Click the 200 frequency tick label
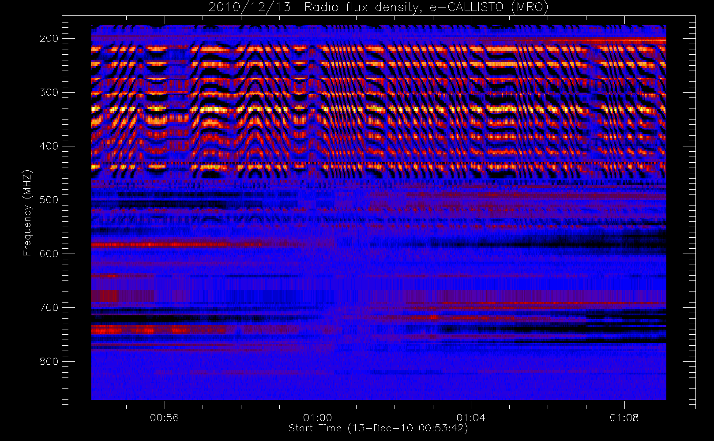 pyautogui.click(x=49, y=38)
